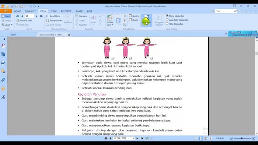
Task: Switch to the HELP tab
Action: 90,11
